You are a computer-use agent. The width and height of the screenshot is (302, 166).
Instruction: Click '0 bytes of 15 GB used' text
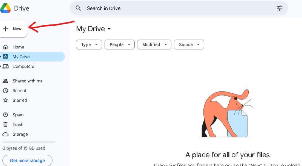pyautogui.click(x=24, y=148)
